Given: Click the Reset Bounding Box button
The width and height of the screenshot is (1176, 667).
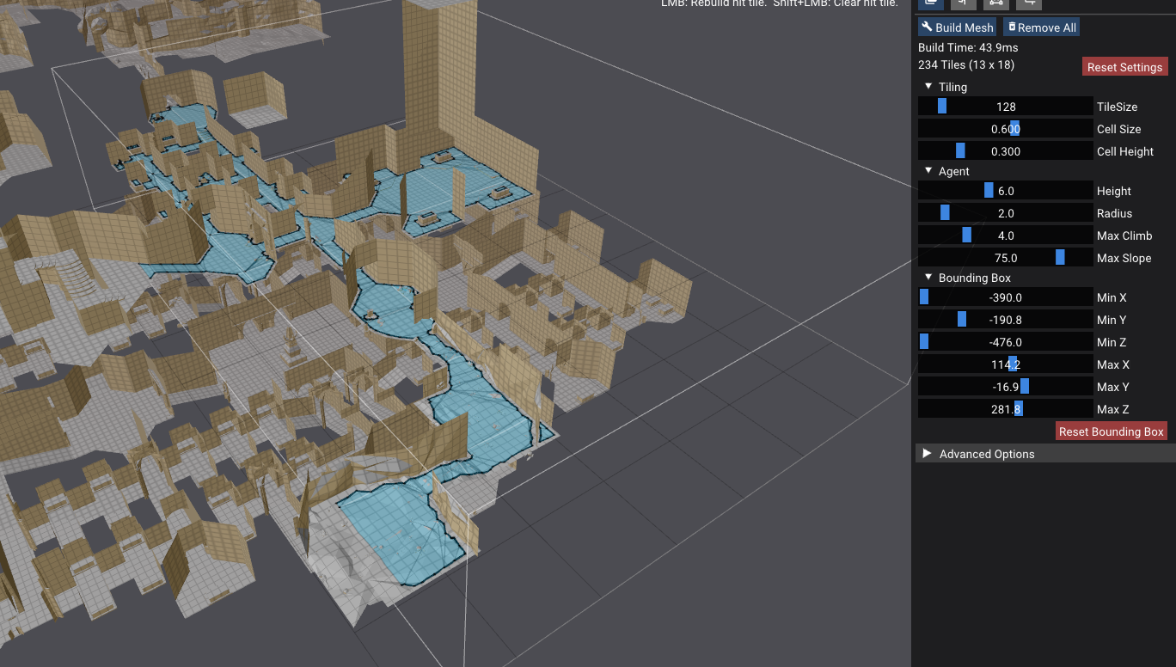Looking at the screenshot, I should (x=1111, y=431).
